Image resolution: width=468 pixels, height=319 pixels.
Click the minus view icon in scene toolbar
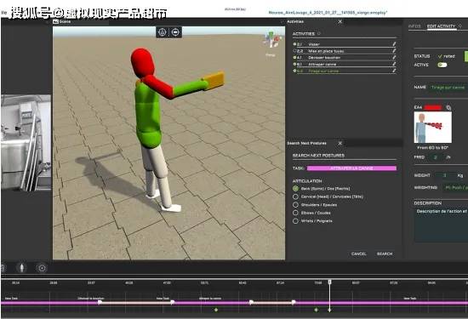[x=175, y=32]
